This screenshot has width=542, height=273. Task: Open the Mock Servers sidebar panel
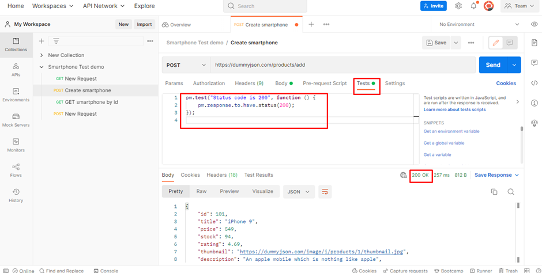pos(16,120)
